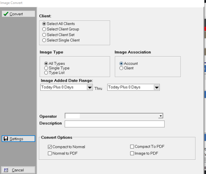Viewport: 206px width, 174px height.
Task: Click the Convert button with green checkmark
Action: 18,14
